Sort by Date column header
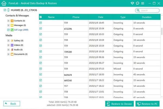 (101, 17)
